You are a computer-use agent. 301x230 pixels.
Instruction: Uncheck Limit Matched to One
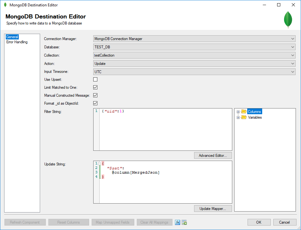(95, 87)
